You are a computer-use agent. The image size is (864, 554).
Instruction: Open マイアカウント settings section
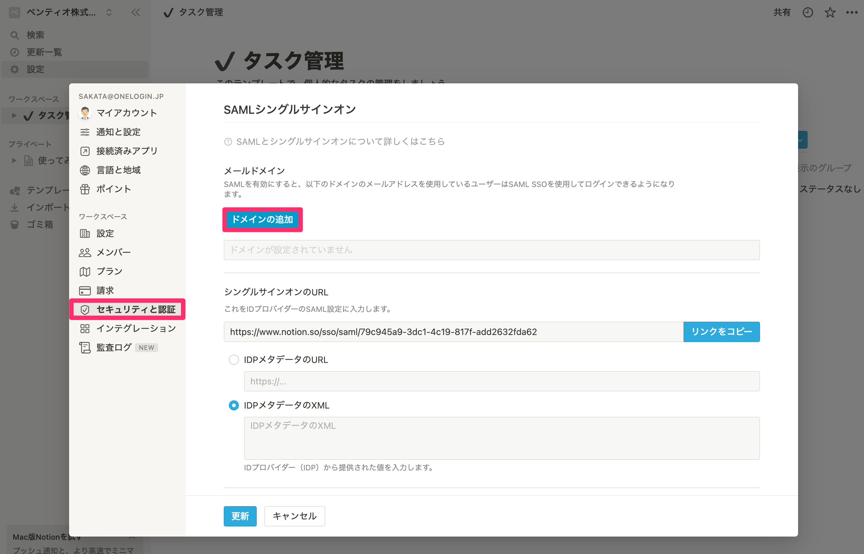[x=127, y=113]
